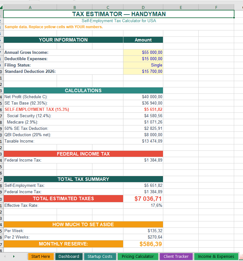Click the Per Week label
243x261 pixels.
(x=14, y=231)
